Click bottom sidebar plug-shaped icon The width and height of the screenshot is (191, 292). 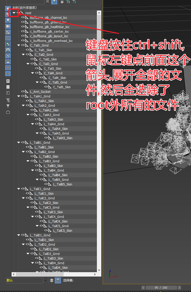point(8,112)
